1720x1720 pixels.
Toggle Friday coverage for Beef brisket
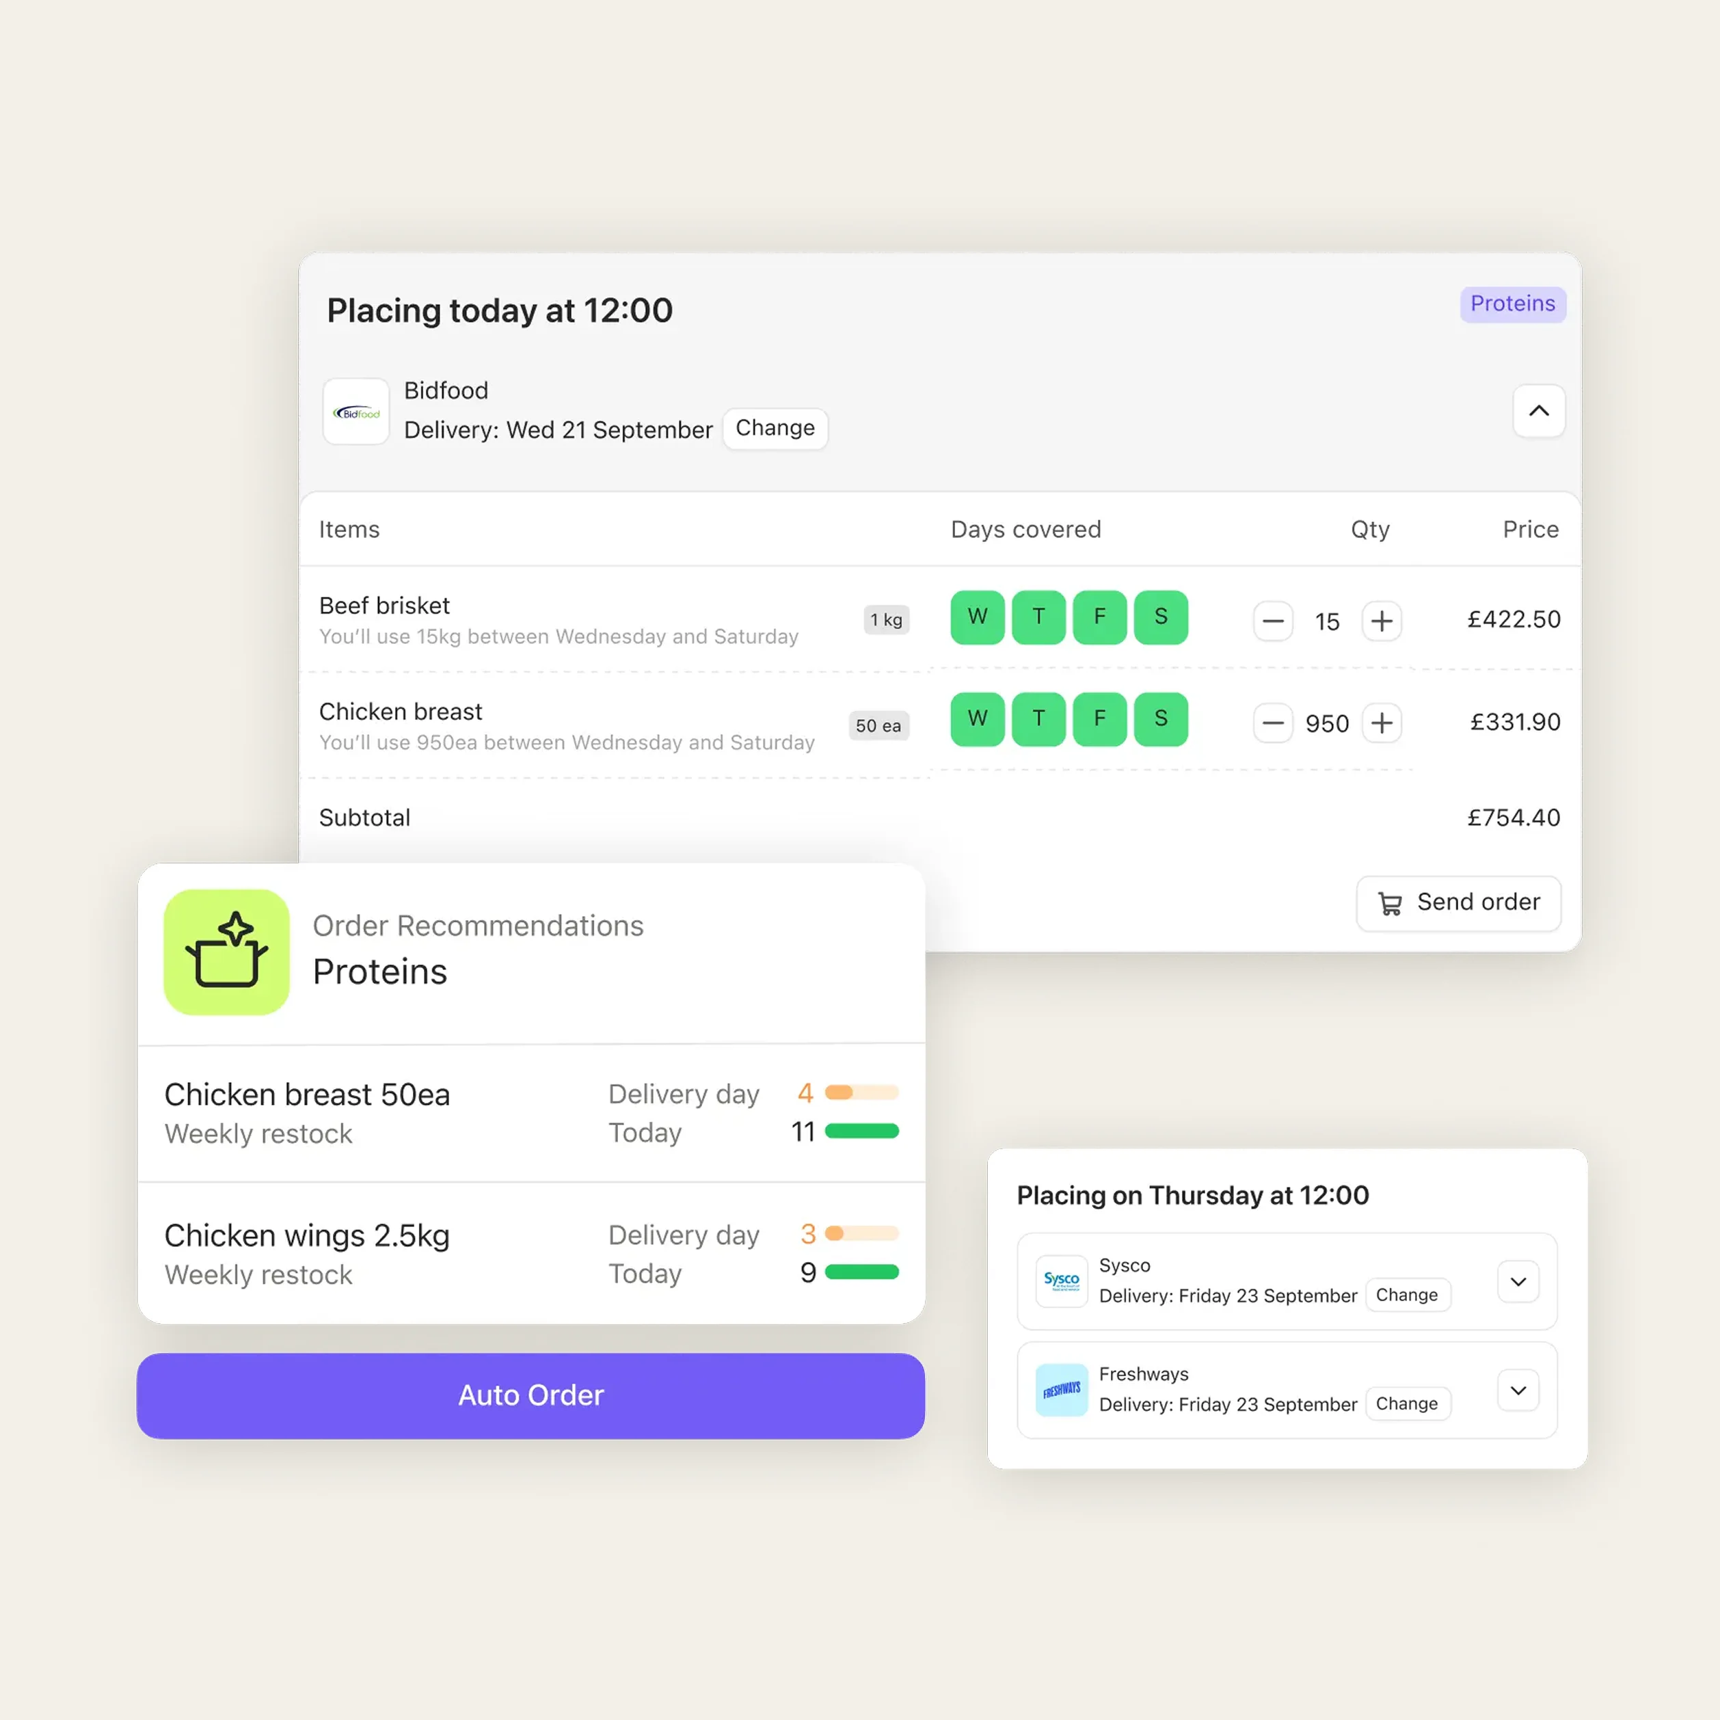point(1099,617)
